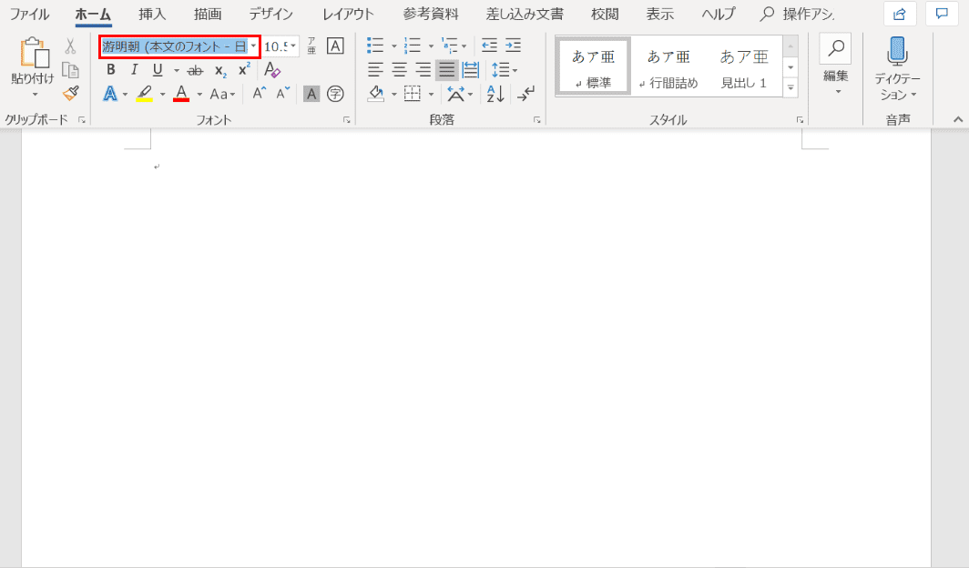Click the Cut scissors icon
Screen dimensions: 969x568
(x=70, y=46)
